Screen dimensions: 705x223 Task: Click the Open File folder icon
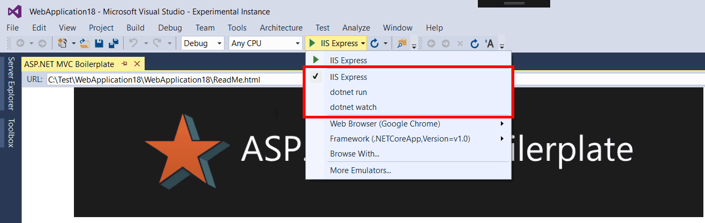pyautogui.click(x=84, y=43)
